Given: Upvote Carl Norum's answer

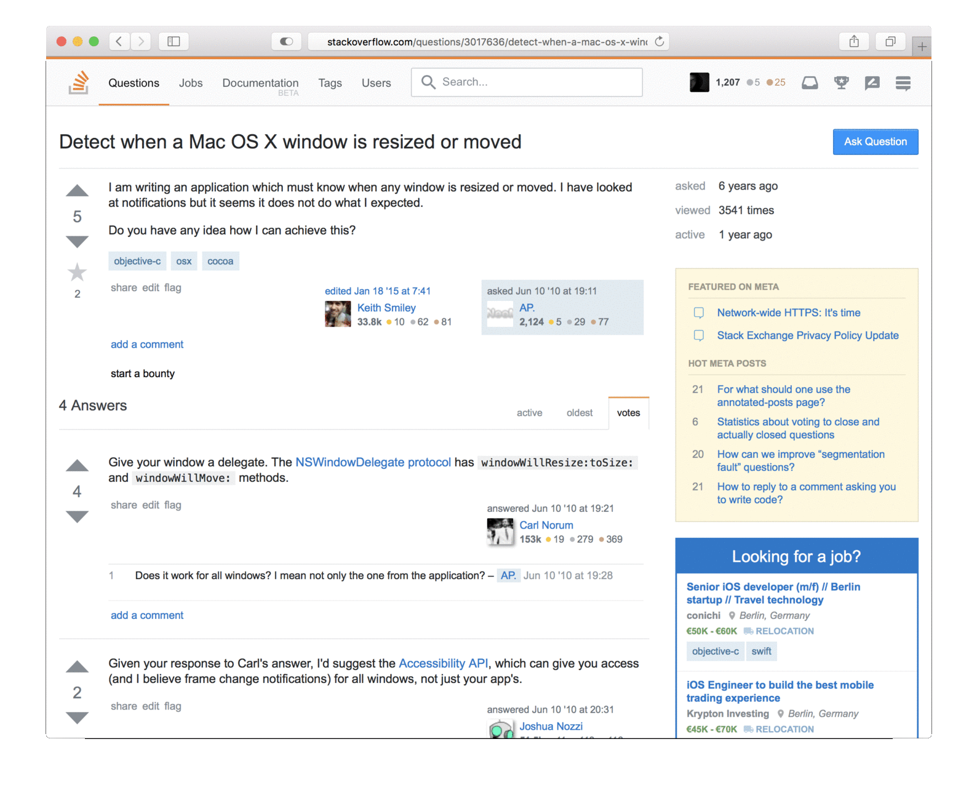Looking at the screenshot, I should click(77, 466).
